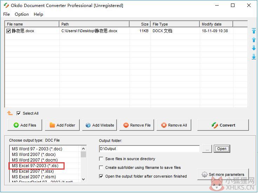258x193 pixels.
Task: Browse for output folder with ellipsis button
Action: click(207, 149)
